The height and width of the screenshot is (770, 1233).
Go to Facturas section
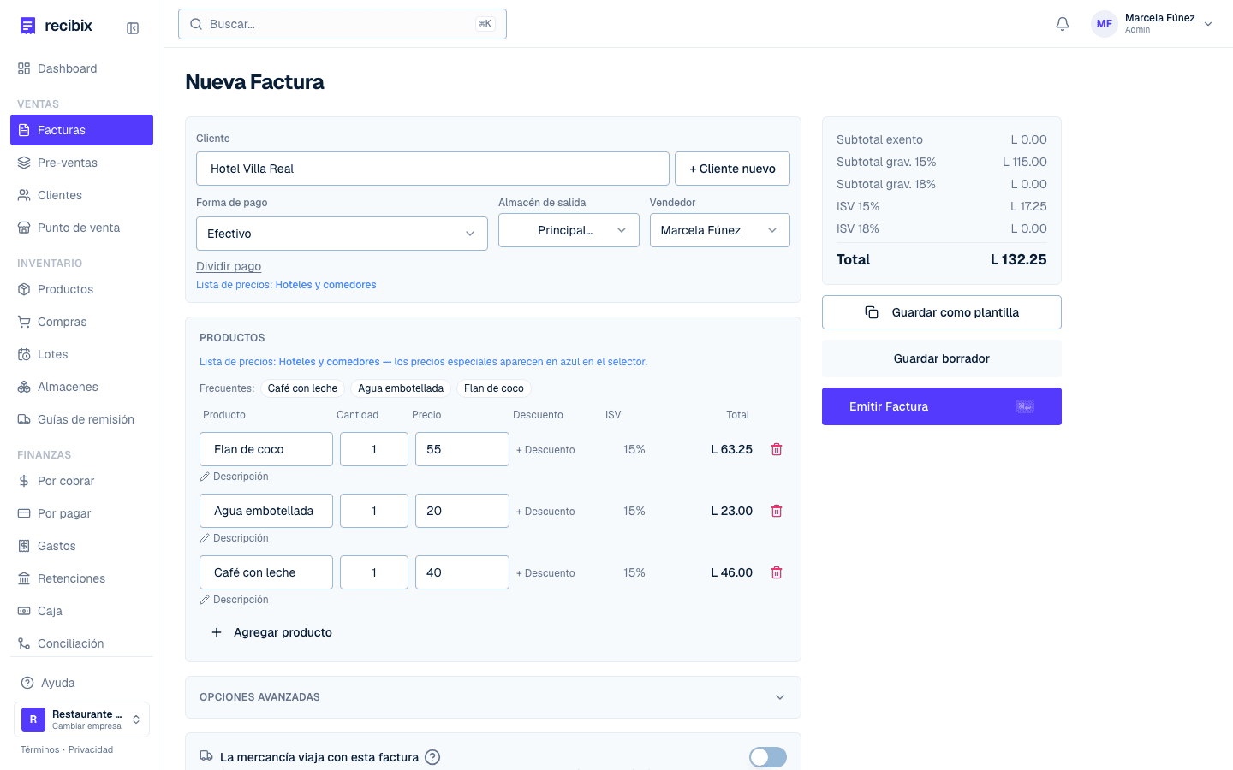[81, 130]
